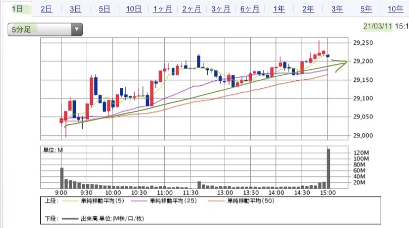Switch chart to 6ヶ月 range
The image size is (409, 228).
(x=250, y=9)
